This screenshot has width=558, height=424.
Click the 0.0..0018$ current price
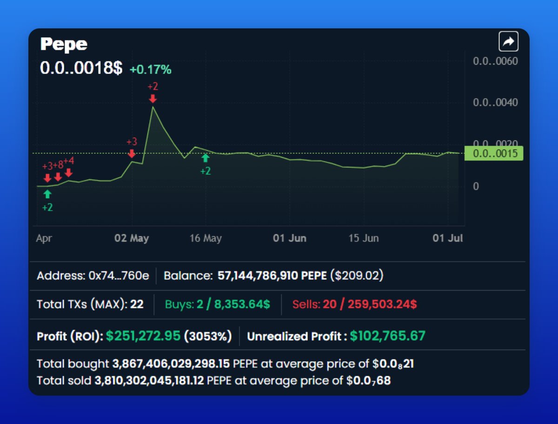tap(81, 68)
